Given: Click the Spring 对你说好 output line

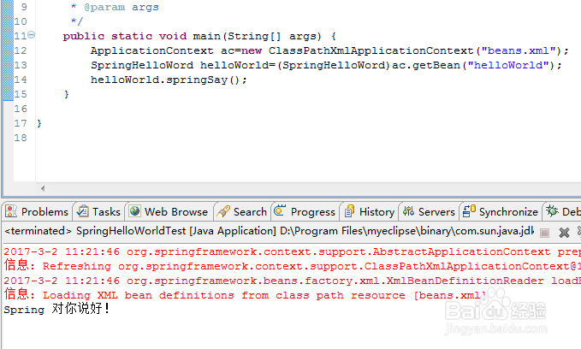Looking at the screenshot, I should (56, 309).
